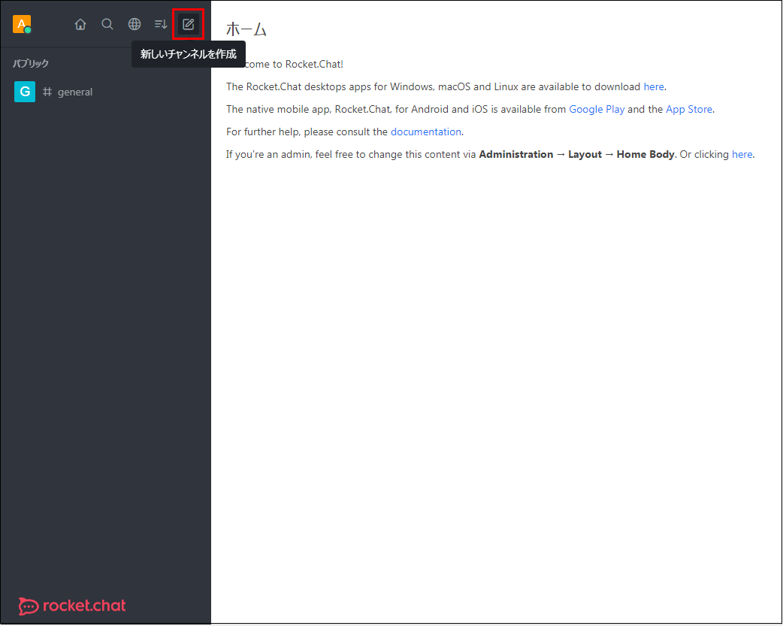This screenshot has height=626, width=783.
Task: Click 'here' link after Home Body
Action: pyautogui.click(x=742, y=154)
